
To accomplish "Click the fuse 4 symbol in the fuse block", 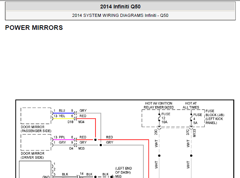I will tap(191, 118).
